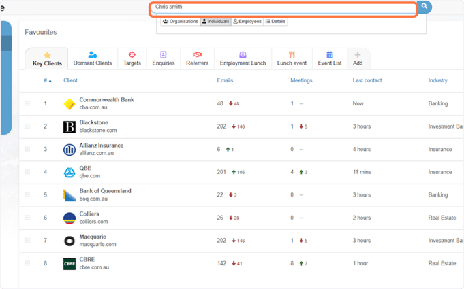
Task: Select the Organisations search filter
Action: click(x=180, y=22)
